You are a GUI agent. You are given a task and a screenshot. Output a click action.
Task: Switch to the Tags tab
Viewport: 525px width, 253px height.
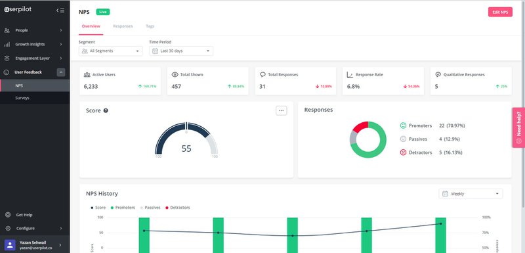click(x=150, y=26)
